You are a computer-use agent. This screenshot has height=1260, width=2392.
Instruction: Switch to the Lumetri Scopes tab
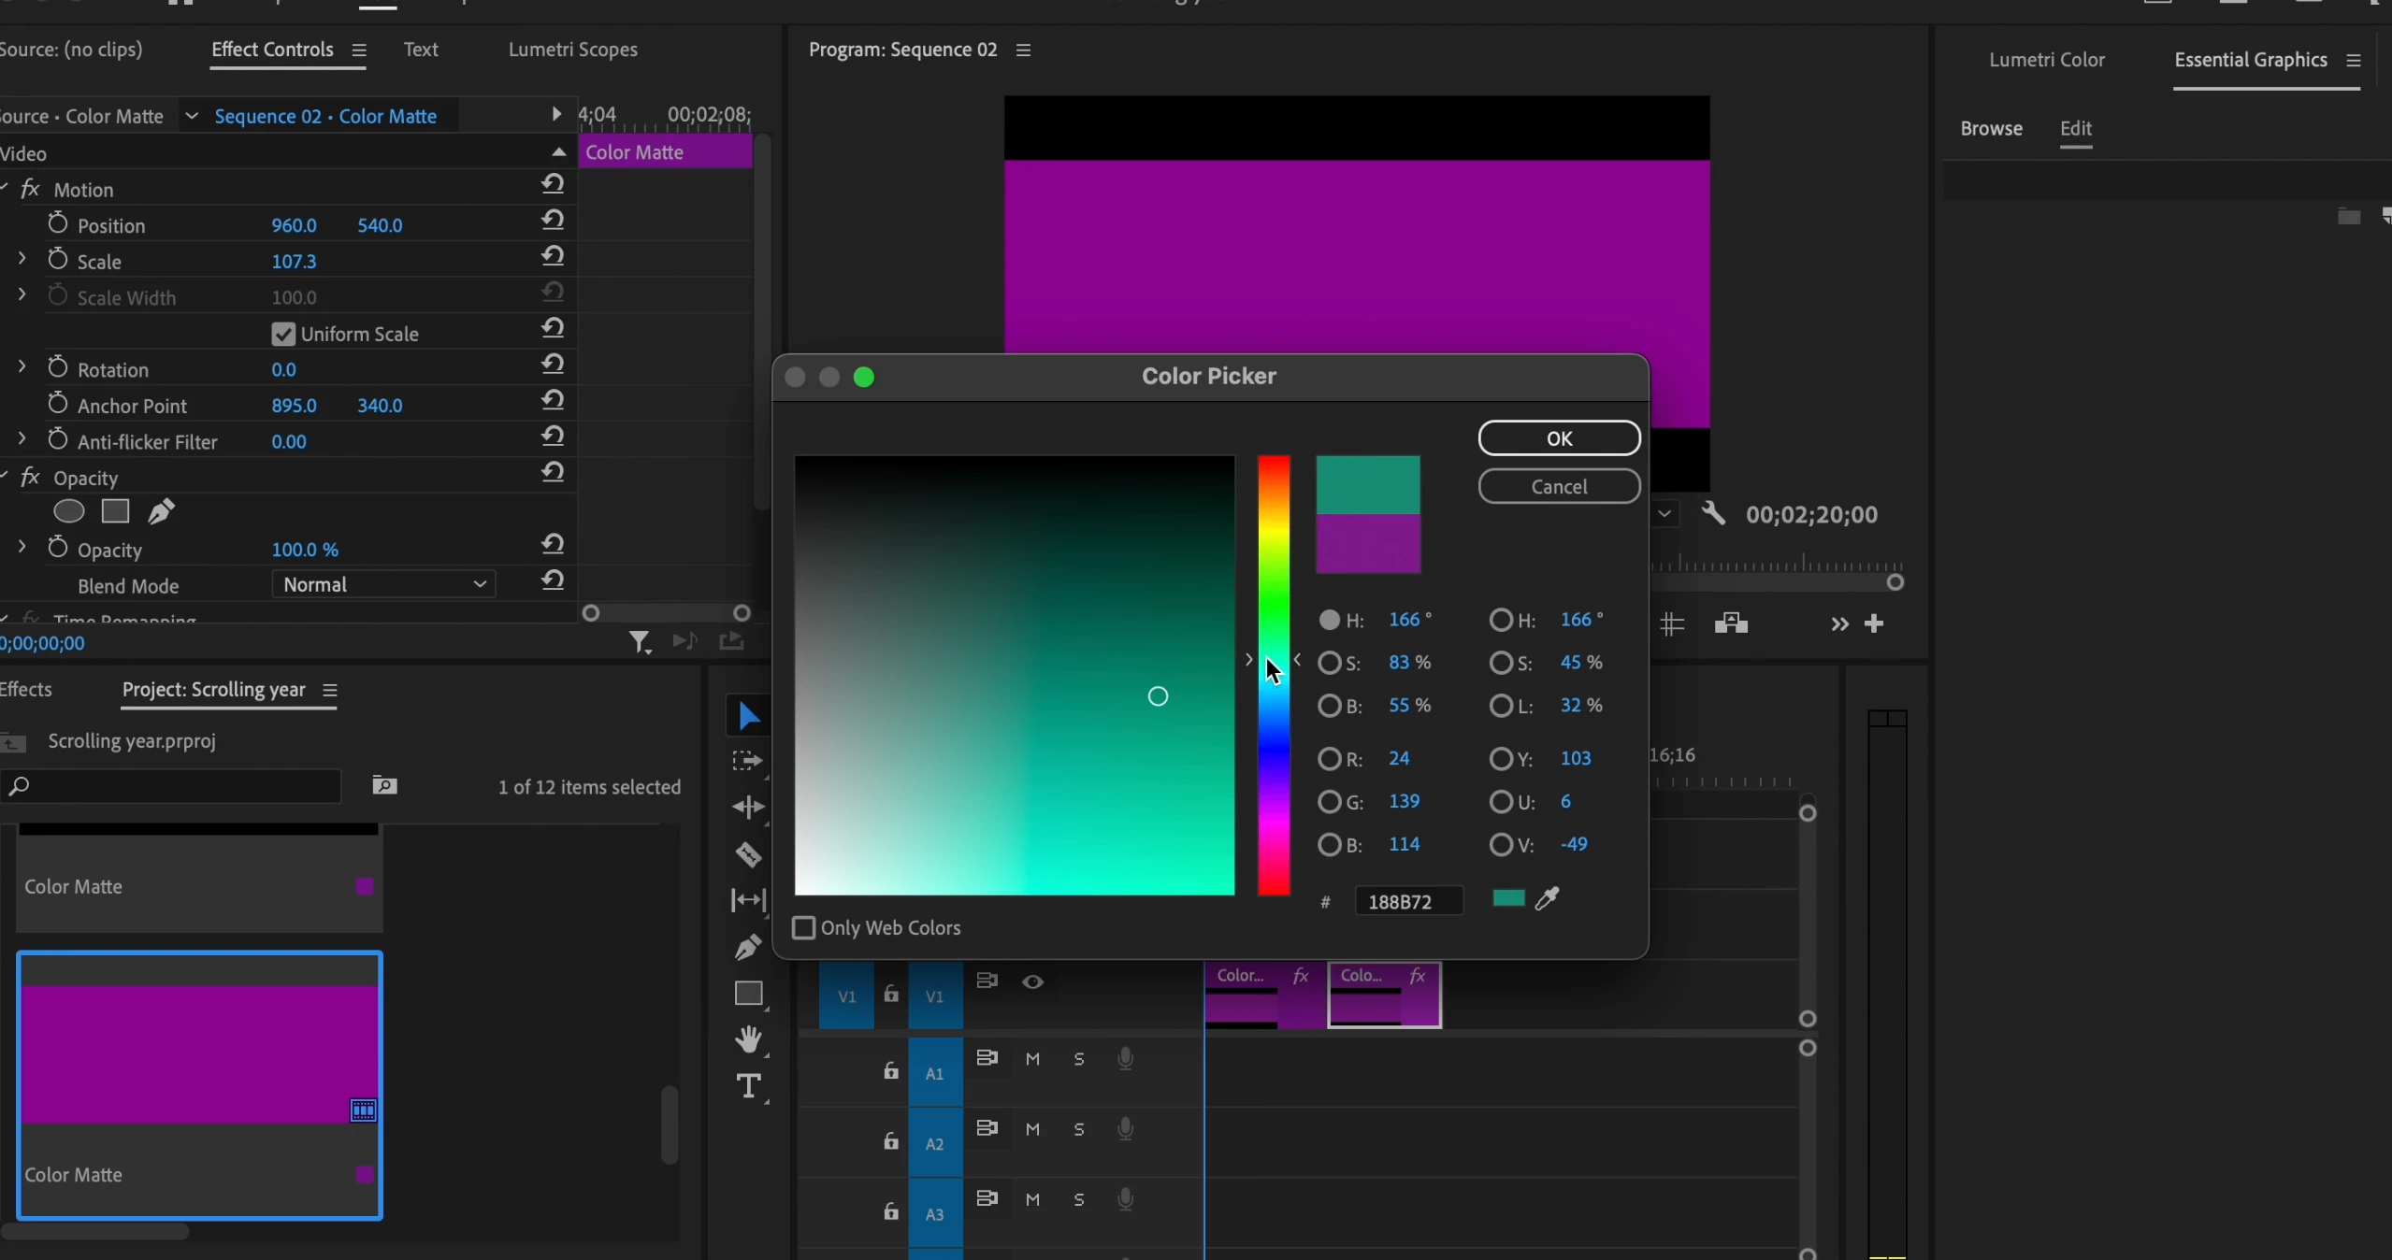[x=572, y=50]
